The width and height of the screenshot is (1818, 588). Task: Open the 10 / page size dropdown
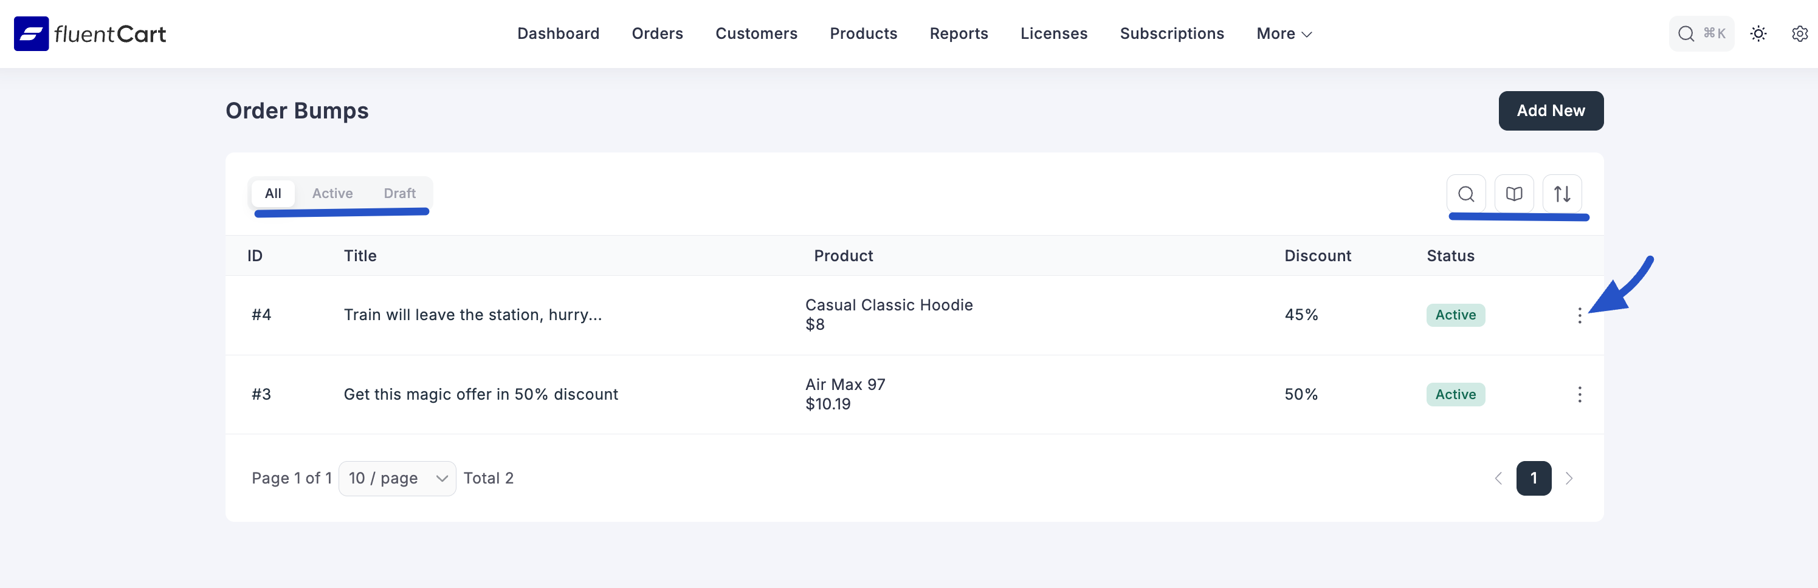click(398, 479)
